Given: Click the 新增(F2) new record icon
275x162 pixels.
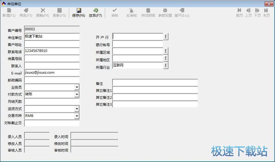Looking at the screenshot, I should (9, 11).
